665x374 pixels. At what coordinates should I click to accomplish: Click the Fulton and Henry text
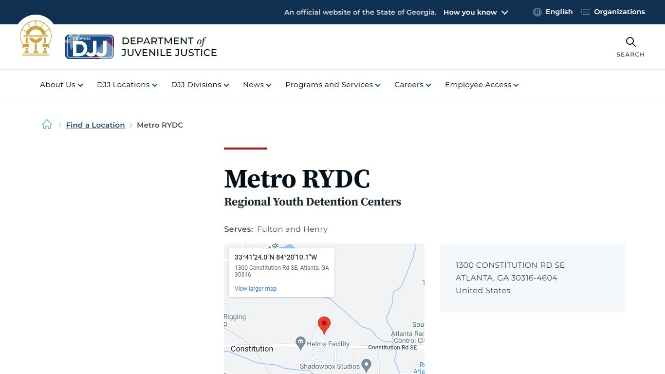pyautogui.click(x=292, y=229)
